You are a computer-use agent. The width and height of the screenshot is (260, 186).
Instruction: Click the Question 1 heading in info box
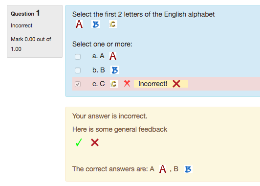pos(25,13)
